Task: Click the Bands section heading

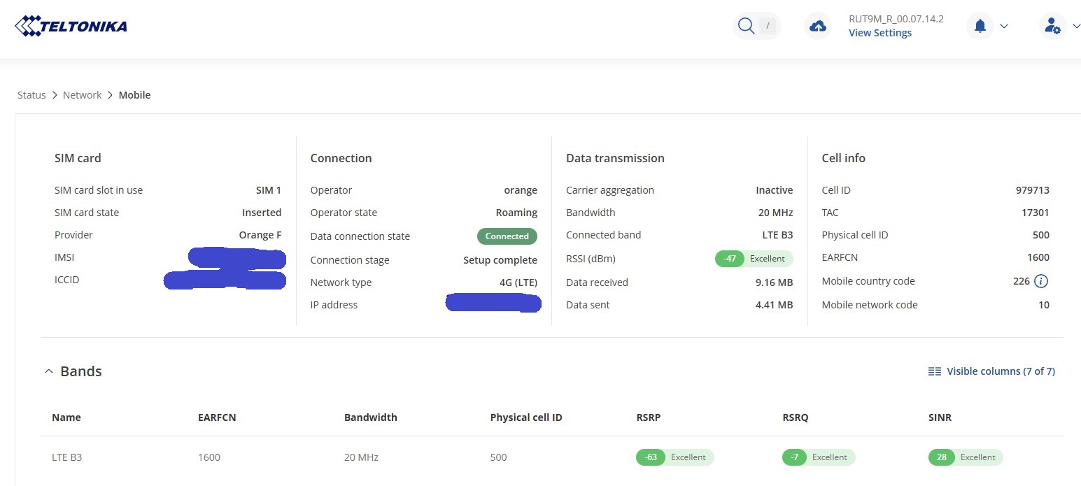Action: click(81, 371)
